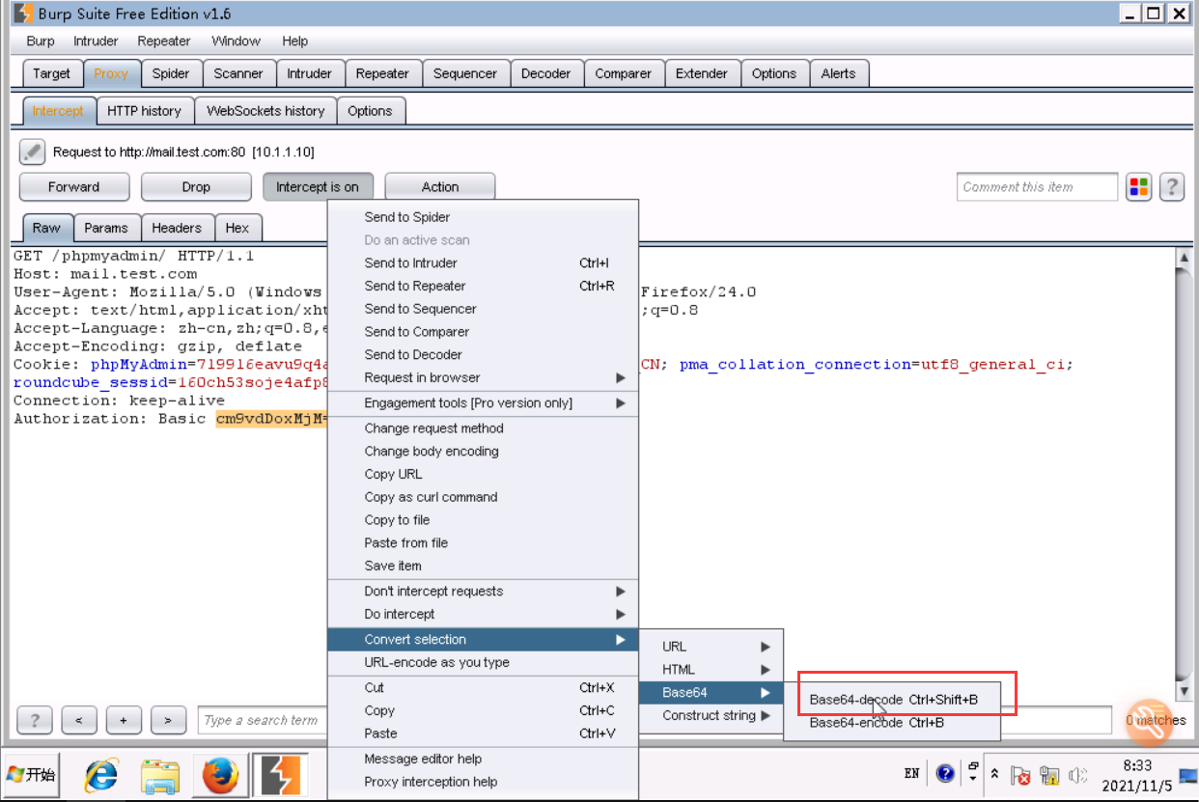Show hidden tray icons arrow
Image resolution: width=1199 pixels, height=802 pixels.
pyautogui.click(x=994, y=775)
